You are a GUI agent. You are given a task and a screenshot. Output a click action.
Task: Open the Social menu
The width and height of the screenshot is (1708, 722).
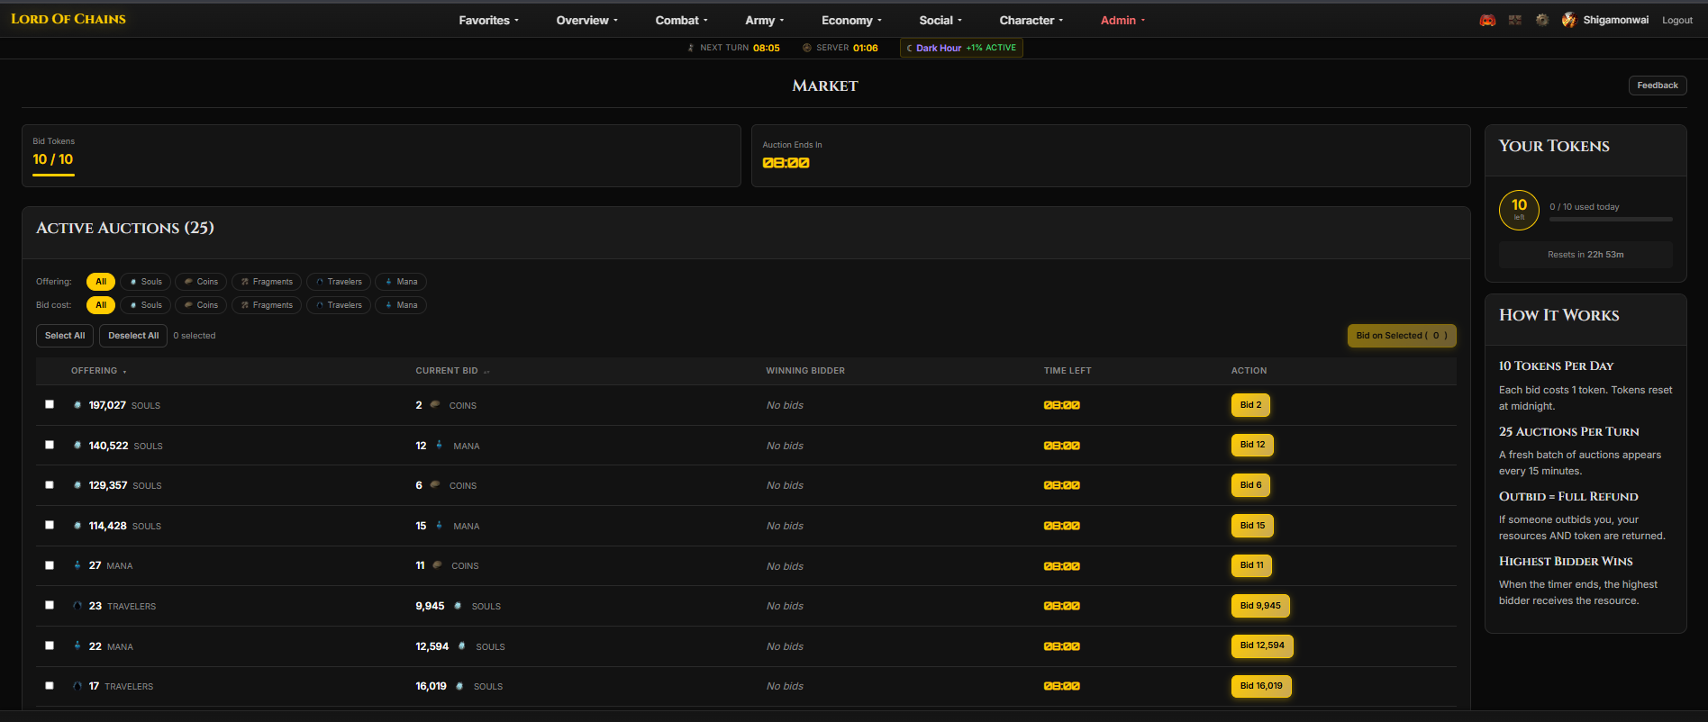tap(940, 20)
